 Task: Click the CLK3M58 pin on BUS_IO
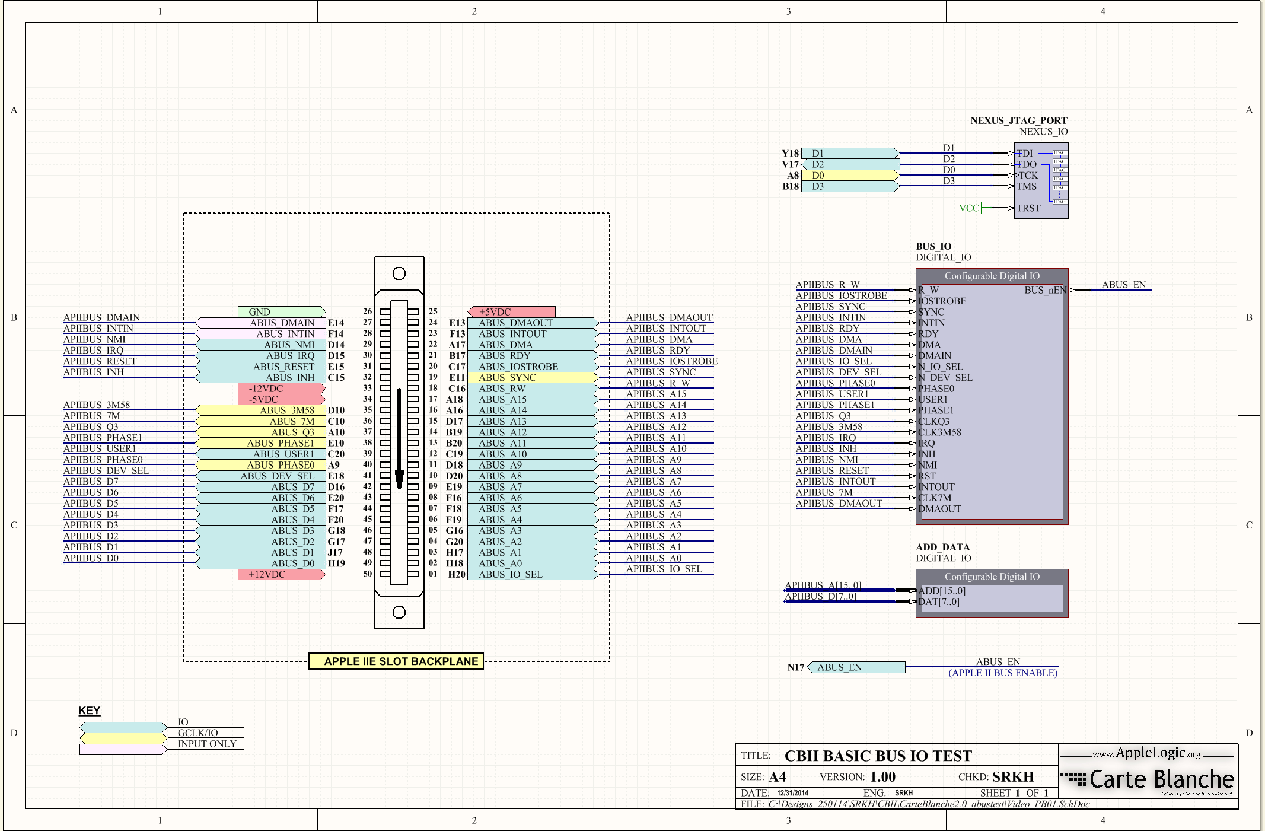[x=940, y=432]
